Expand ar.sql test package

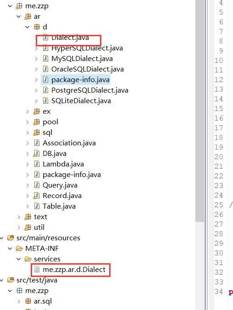(x=19, y=301)
